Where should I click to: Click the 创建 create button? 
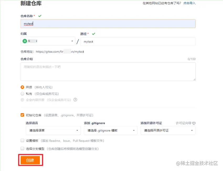click(x=30, y=160)
